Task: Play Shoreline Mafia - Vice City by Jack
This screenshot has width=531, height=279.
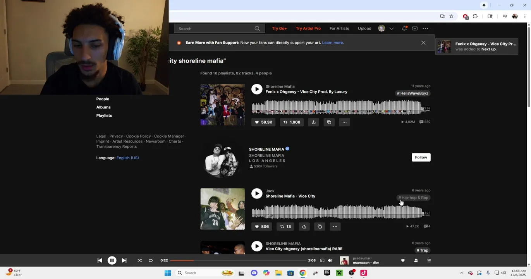Action: 257,193
